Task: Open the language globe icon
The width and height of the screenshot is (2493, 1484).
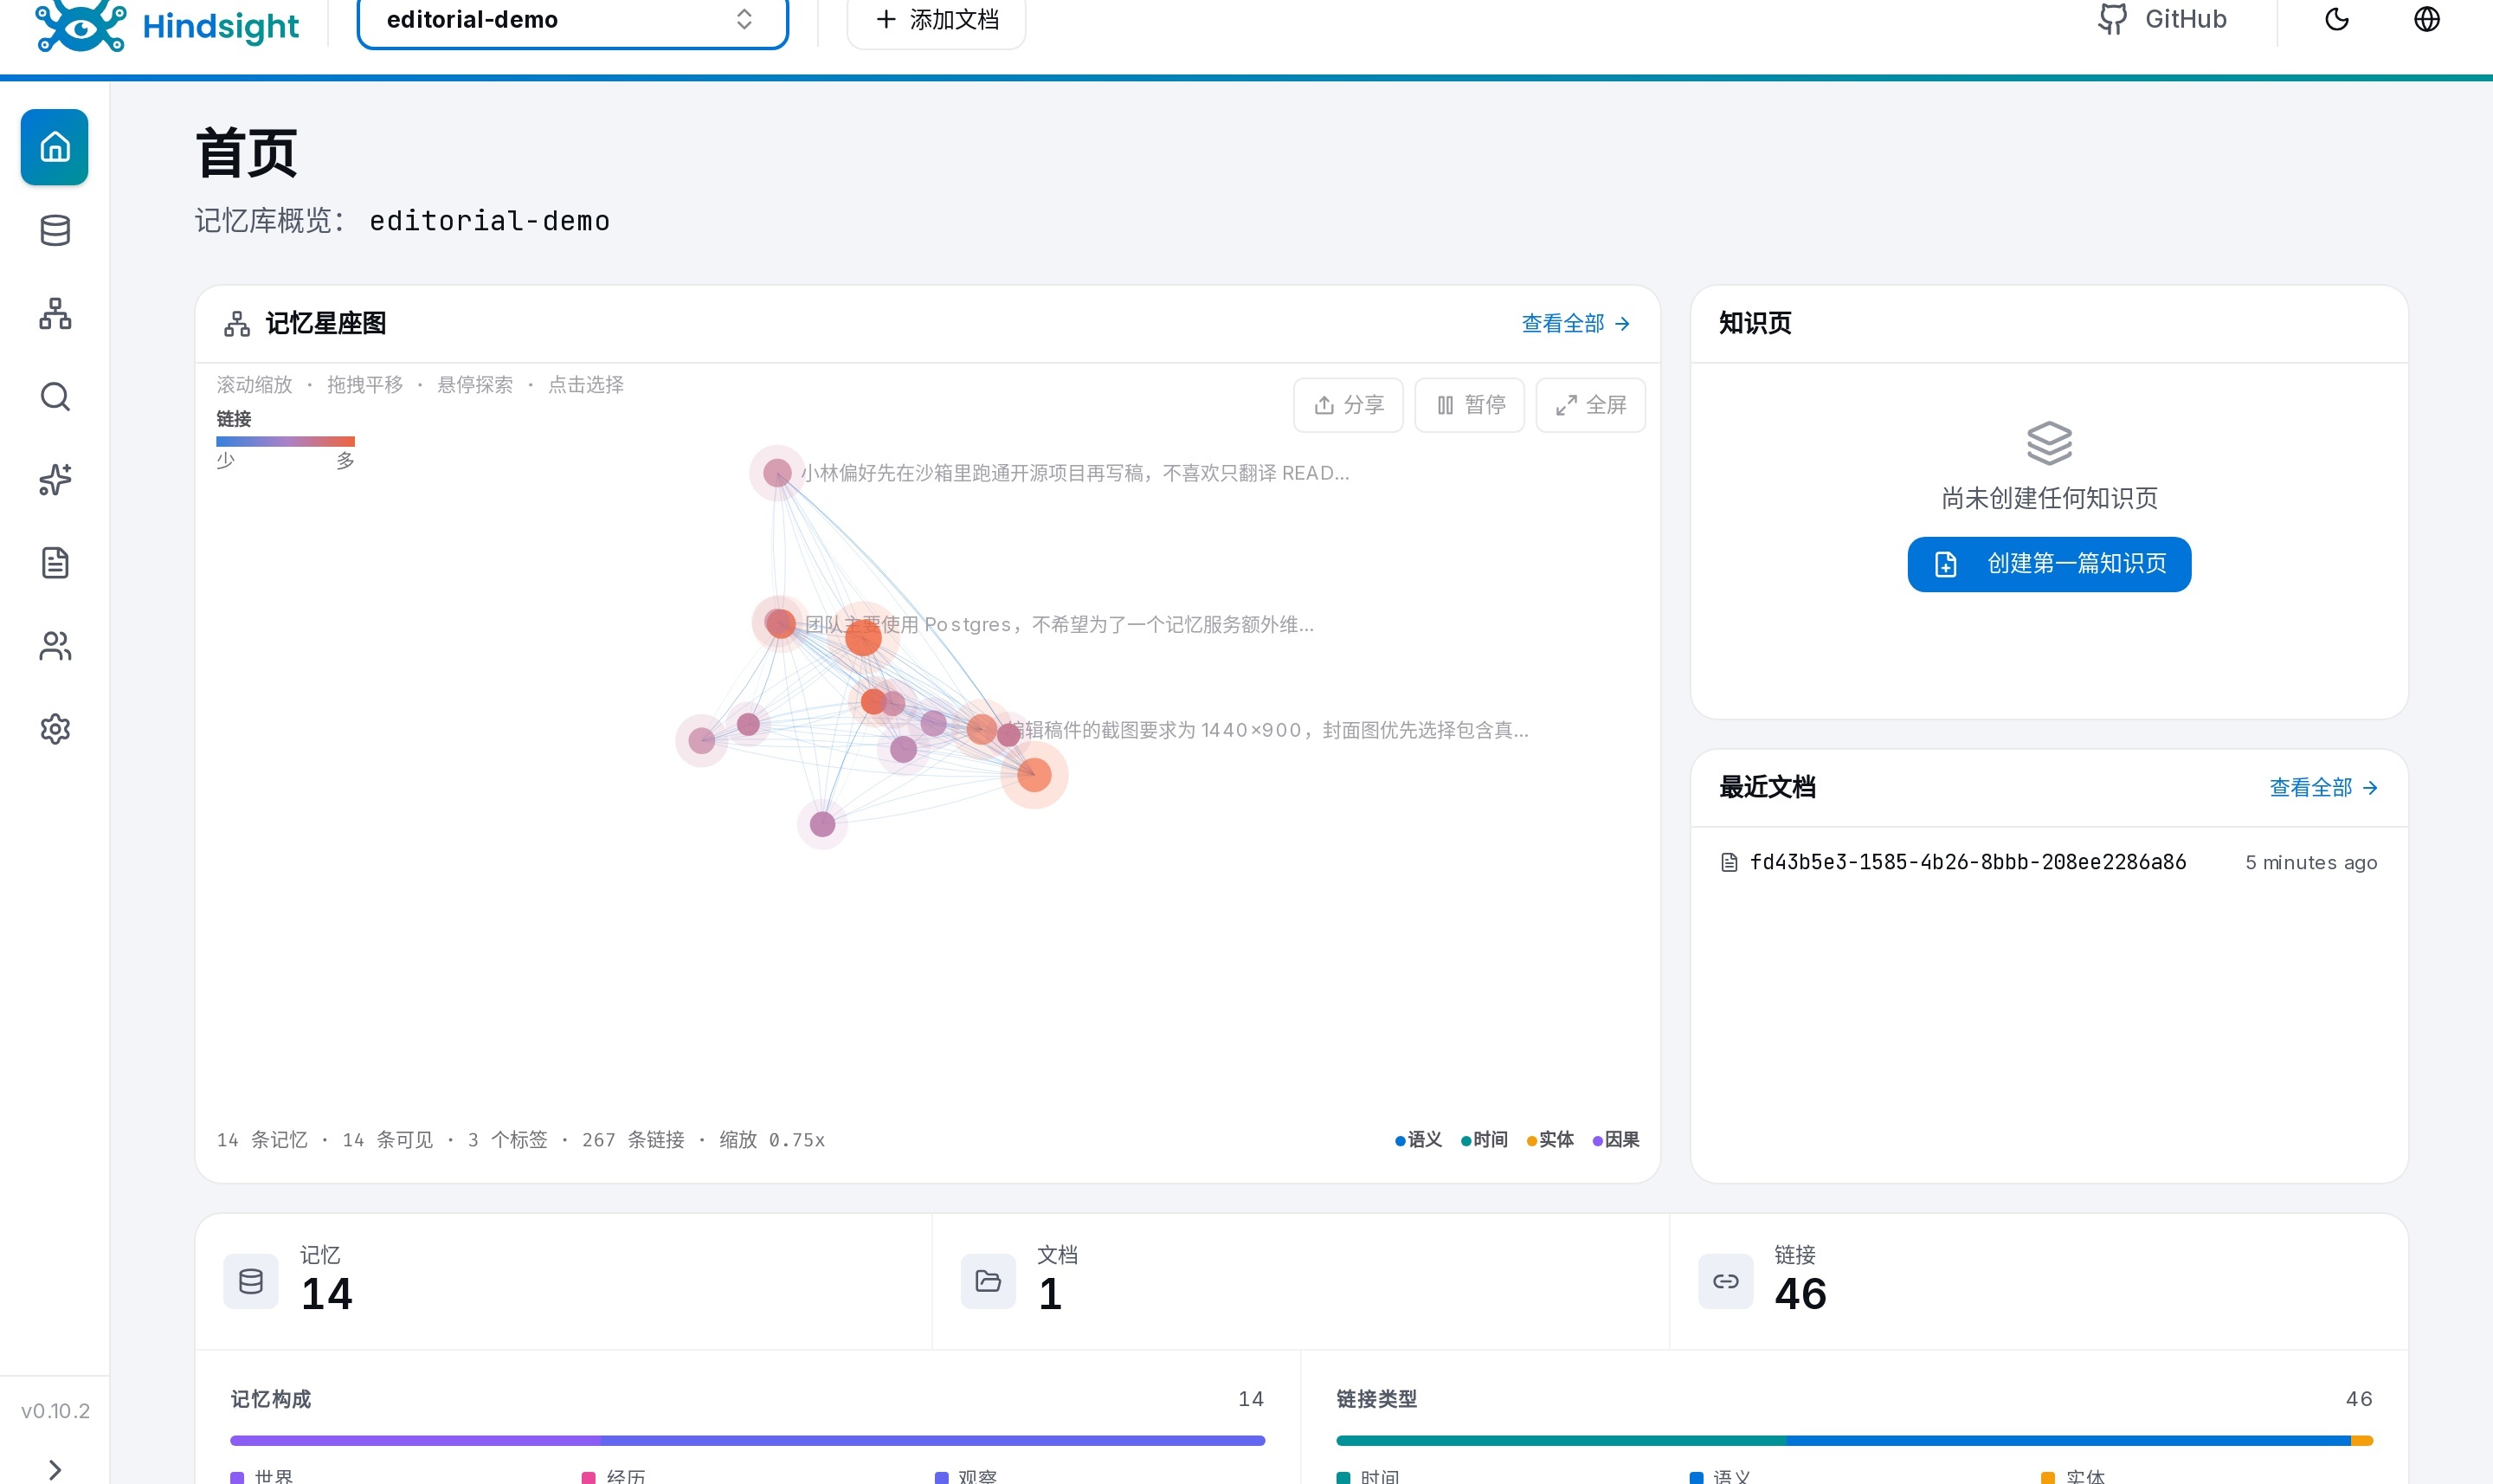Action: pos(2427,20)
